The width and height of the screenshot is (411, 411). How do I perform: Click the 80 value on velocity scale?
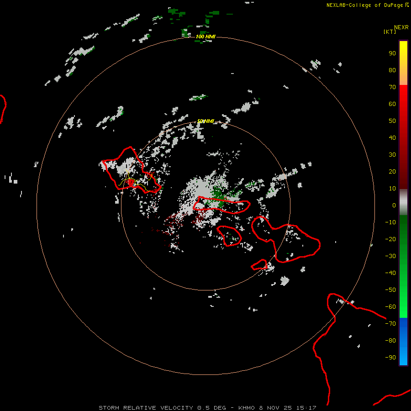392,70
